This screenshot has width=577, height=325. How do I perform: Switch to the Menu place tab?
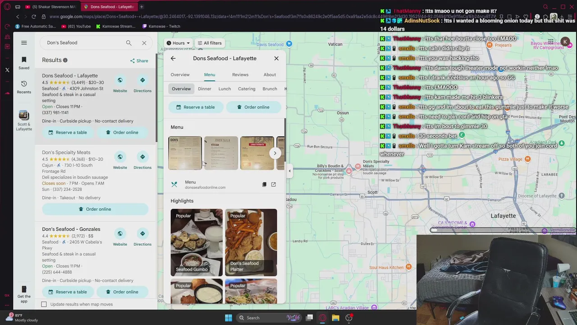tap(210, 74)
